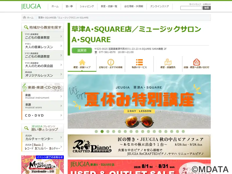The width and height of the screenshot is (232, 174).
Task: Expand arrow for 大人のための英会話
Action: (x=61, y=65)
